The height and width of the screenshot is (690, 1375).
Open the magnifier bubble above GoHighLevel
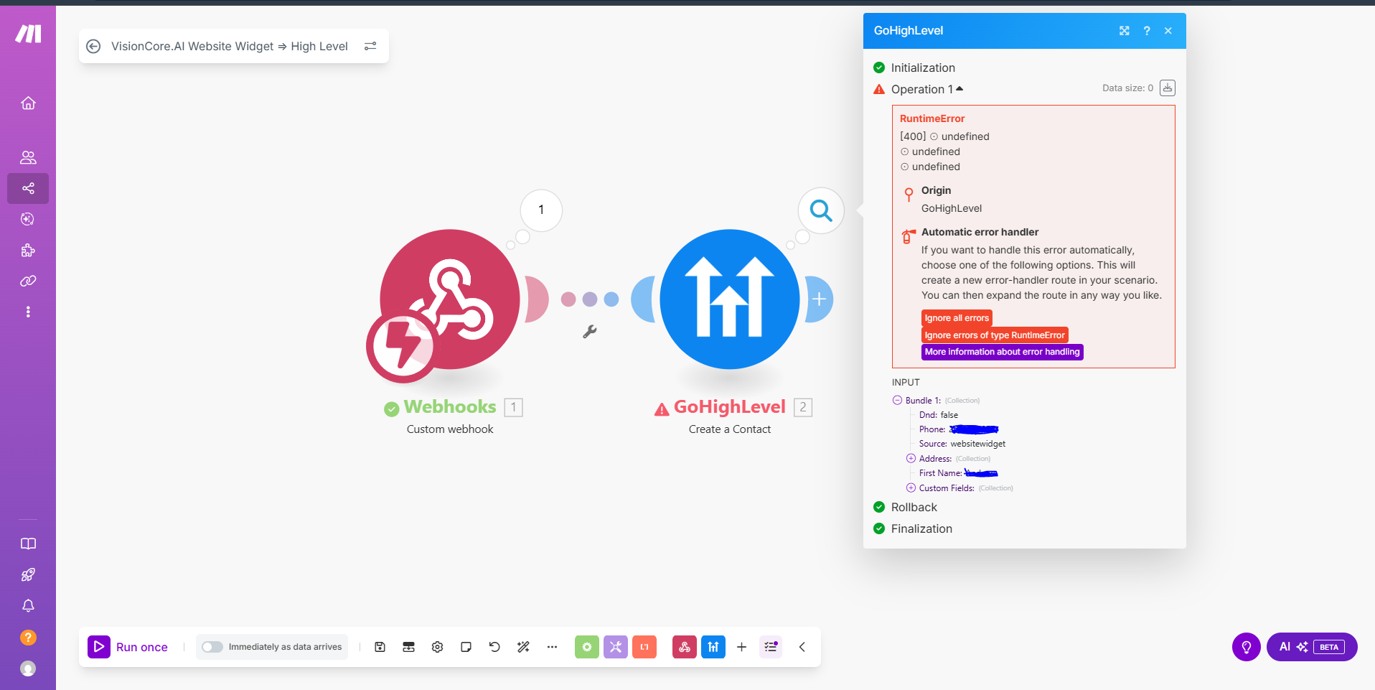tap(821, 210)
